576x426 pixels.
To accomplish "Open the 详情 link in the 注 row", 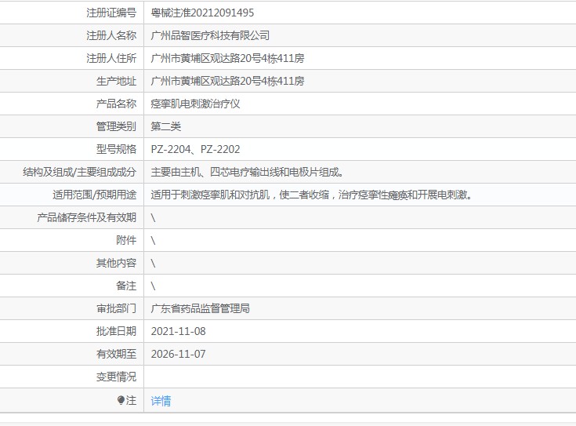I will pos(161,401).
